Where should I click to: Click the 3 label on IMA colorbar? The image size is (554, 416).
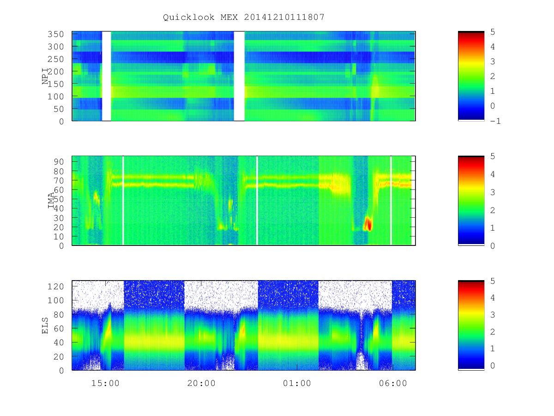pos(493,192)
